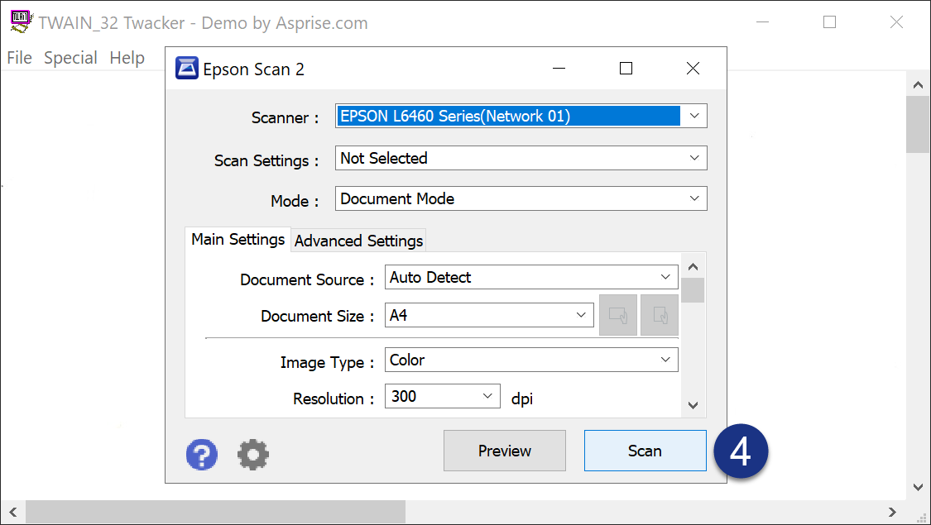This screenshot has width=931, height=525.
Task: Switch to the Advanced Settings tab
Action: [x=358, y=241]
